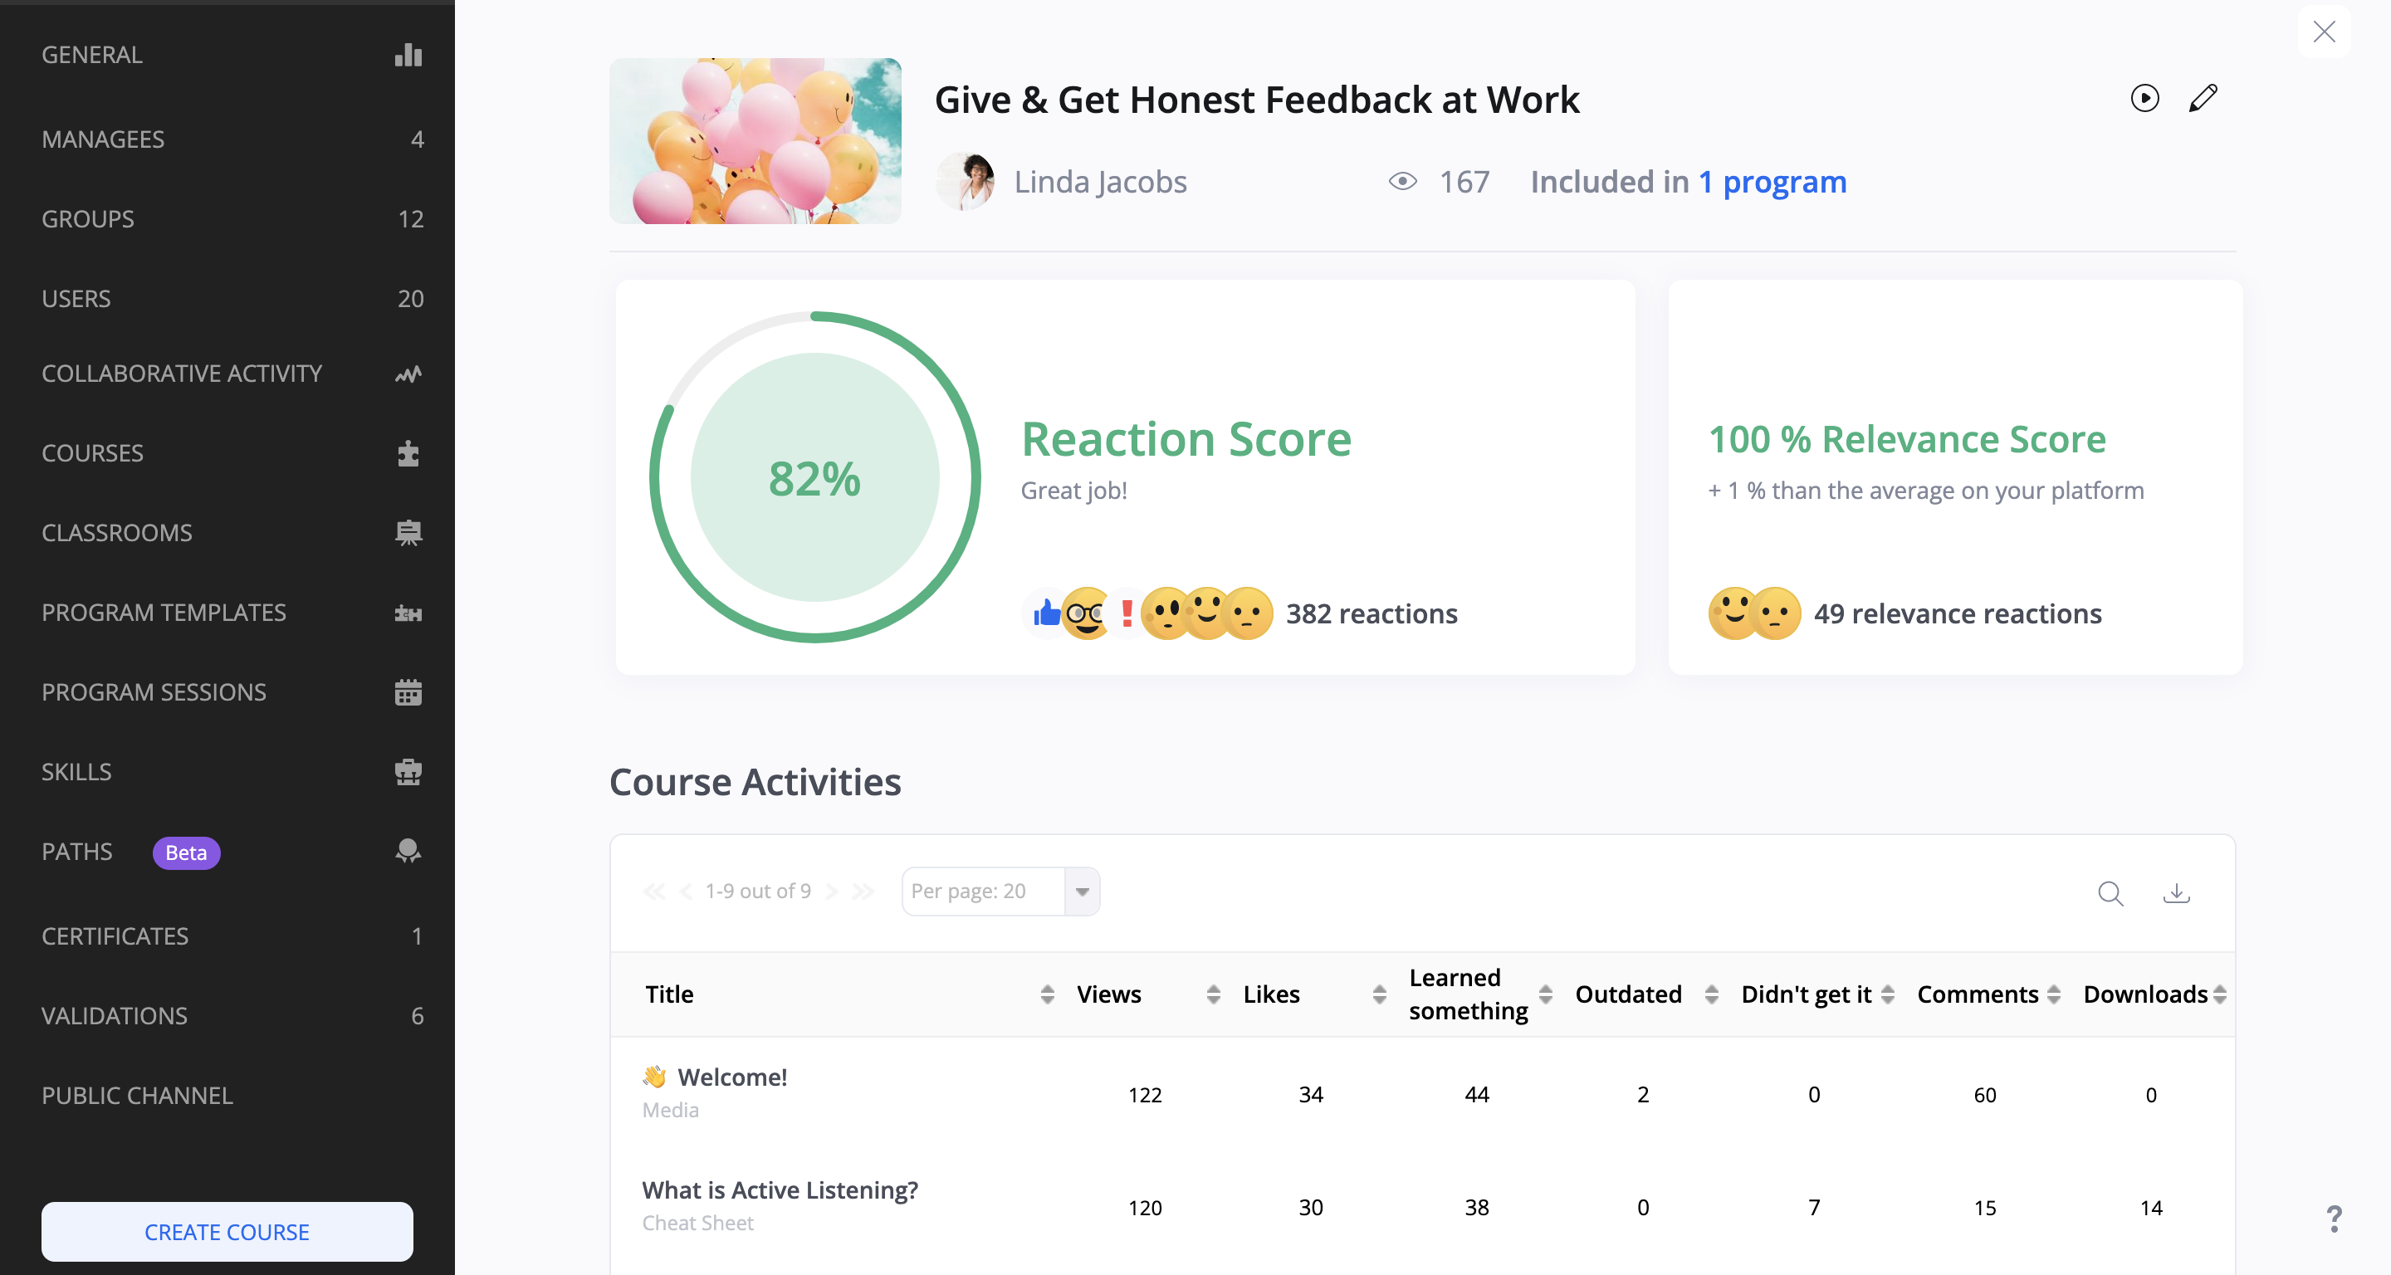Click CREATE COURSE button
The image size is (2391, 1275).
tap(226, 1233)
